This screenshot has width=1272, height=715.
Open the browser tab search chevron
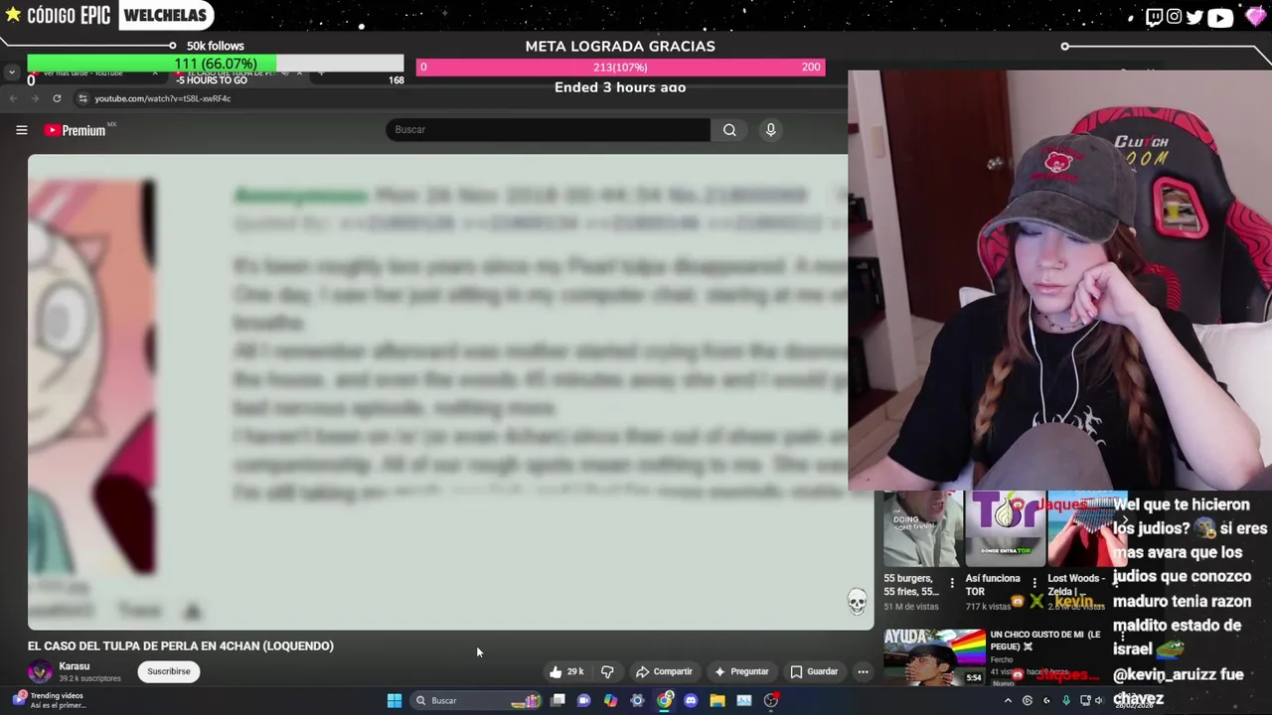coord(11,72)
